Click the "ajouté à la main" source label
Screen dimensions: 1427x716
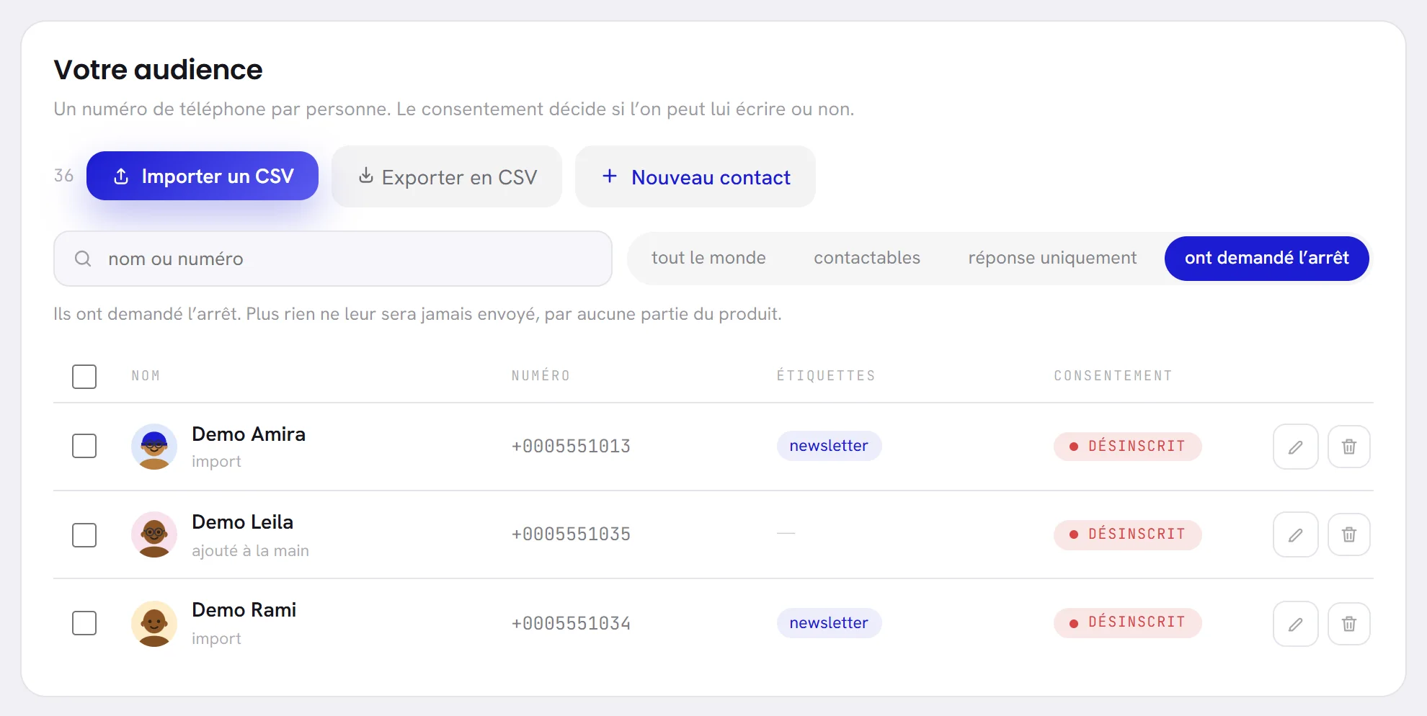(250, 551)
